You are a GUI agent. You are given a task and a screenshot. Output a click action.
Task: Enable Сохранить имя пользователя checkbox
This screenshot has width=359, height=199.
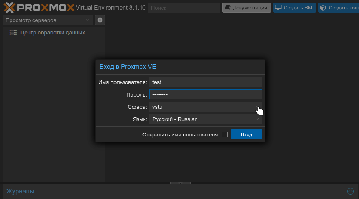pyautogui.click(x=225, y=135)
